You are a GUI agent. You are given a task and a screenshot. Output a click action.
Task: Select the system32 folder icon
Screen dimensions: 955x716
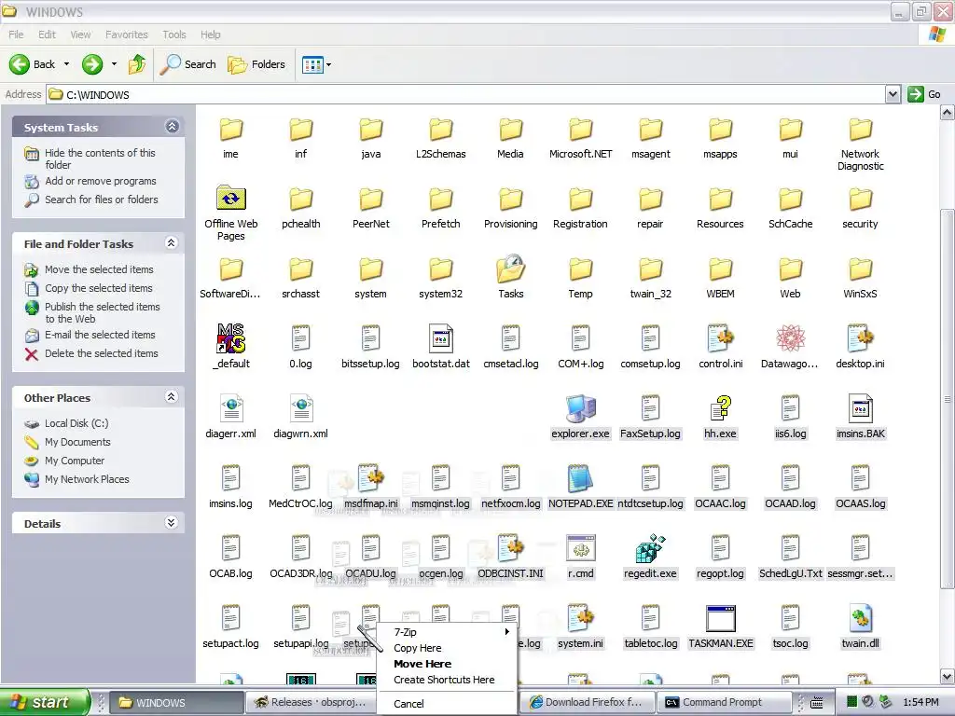click(x=441, y=268)
